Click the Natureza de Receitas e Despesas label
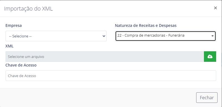 [146, 26]
